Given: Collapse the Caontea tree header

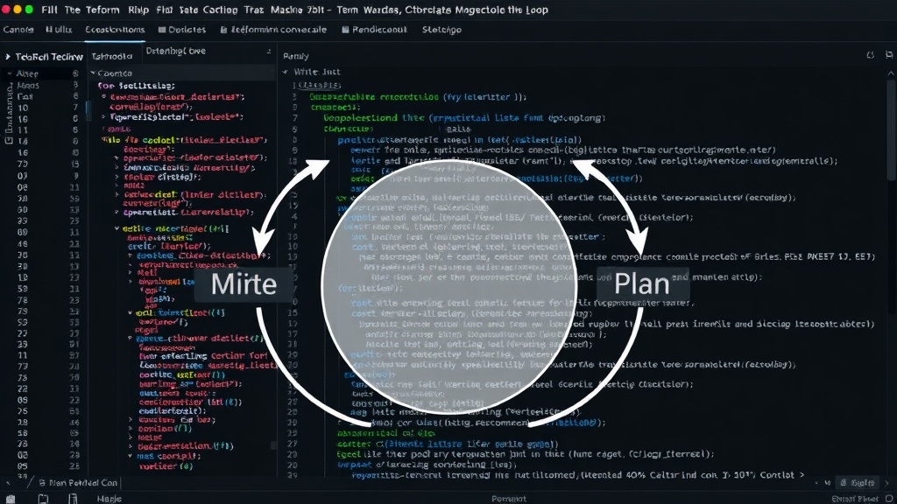Looking at the screenshot, I should (93, 73).
